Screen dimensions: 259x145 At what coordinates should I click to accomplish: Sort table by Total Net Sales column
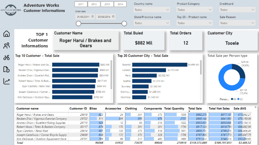(219, 109)
